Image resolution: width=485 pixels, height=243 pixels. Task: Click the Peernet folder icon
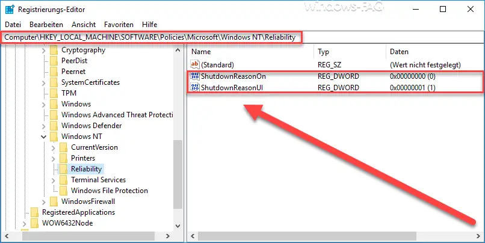click(x=54, y=72)
